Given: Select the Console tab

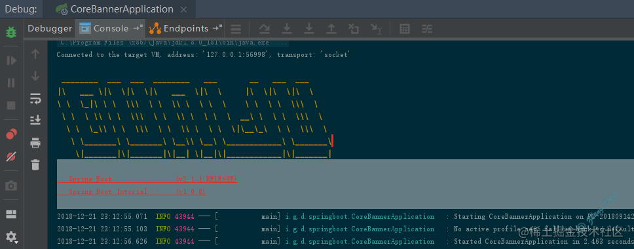Looking at the screenshot, I should [x=111, y=29].
